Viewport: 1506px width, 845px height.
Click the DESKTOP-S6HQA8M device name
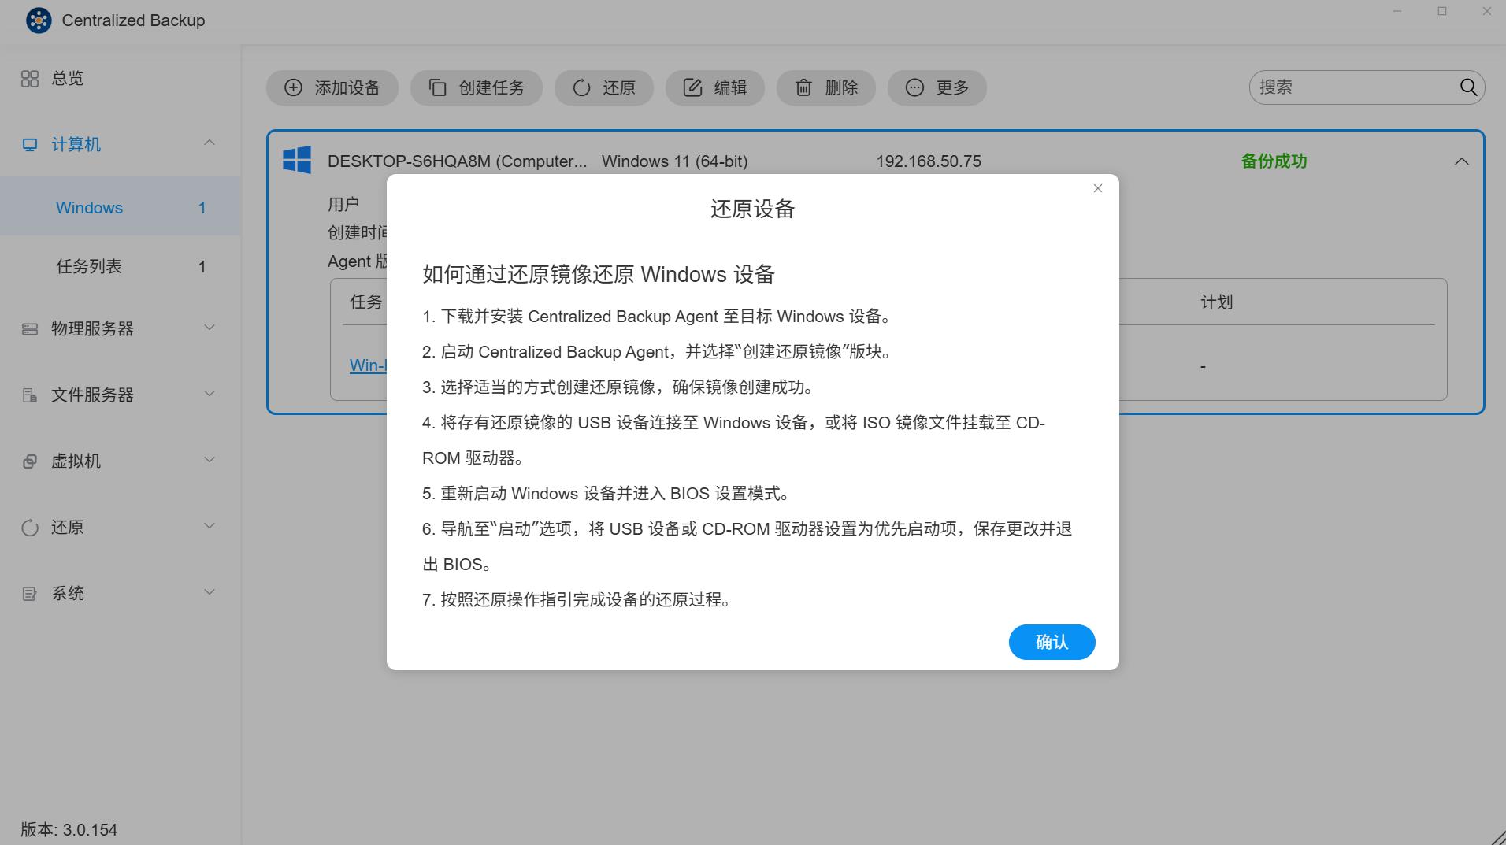[x=458, y=161]
